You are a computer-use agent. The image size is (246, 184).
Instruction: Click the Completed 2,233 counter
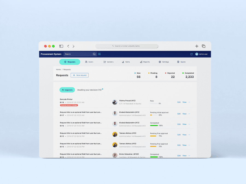point(188,75)
